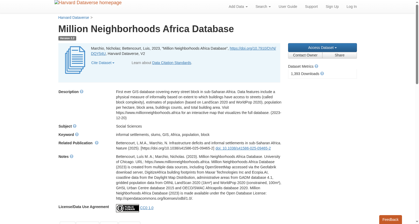This screenshot has height=224, width=419.
Task: Open the User Guide menu item
Action: (x=288, y=7)
